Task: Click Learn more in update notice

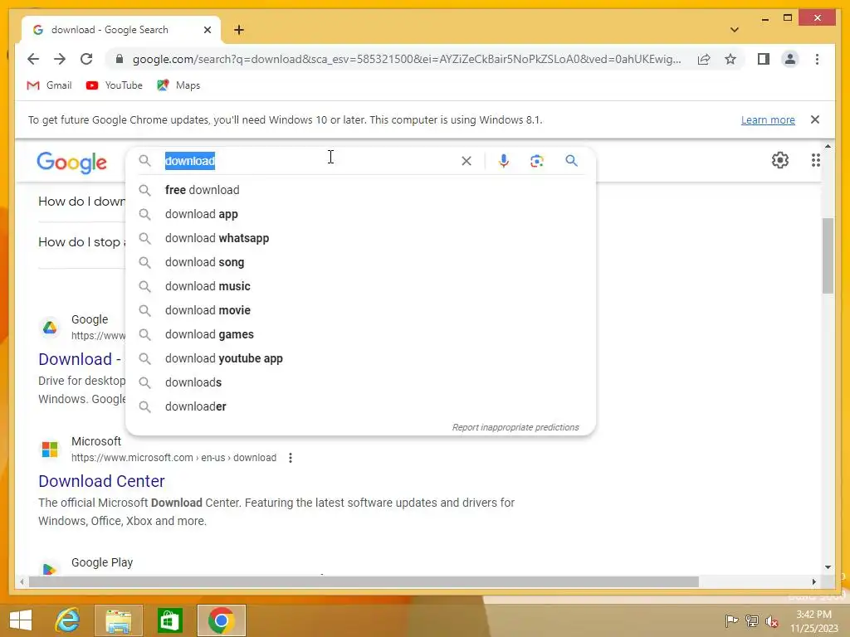Action: (768, 120)
